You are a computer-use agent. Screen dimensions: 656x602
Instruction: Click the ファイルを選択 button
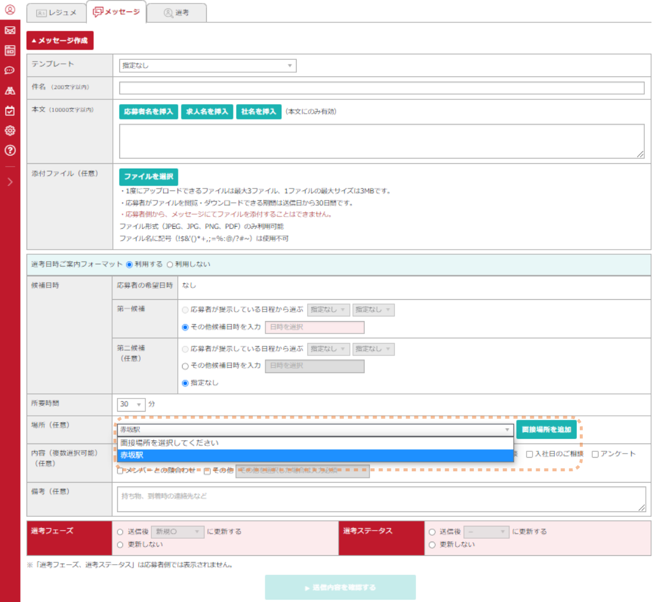click(x=148, y=177)
